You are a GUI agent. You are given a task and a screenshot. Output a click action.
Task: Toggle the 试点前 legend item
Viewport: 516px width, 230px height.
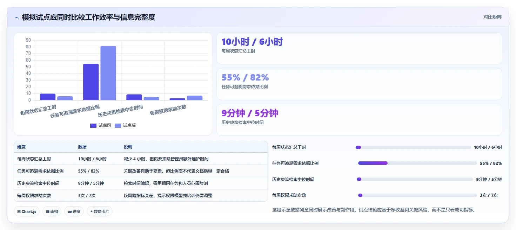[x=101, y=125]
